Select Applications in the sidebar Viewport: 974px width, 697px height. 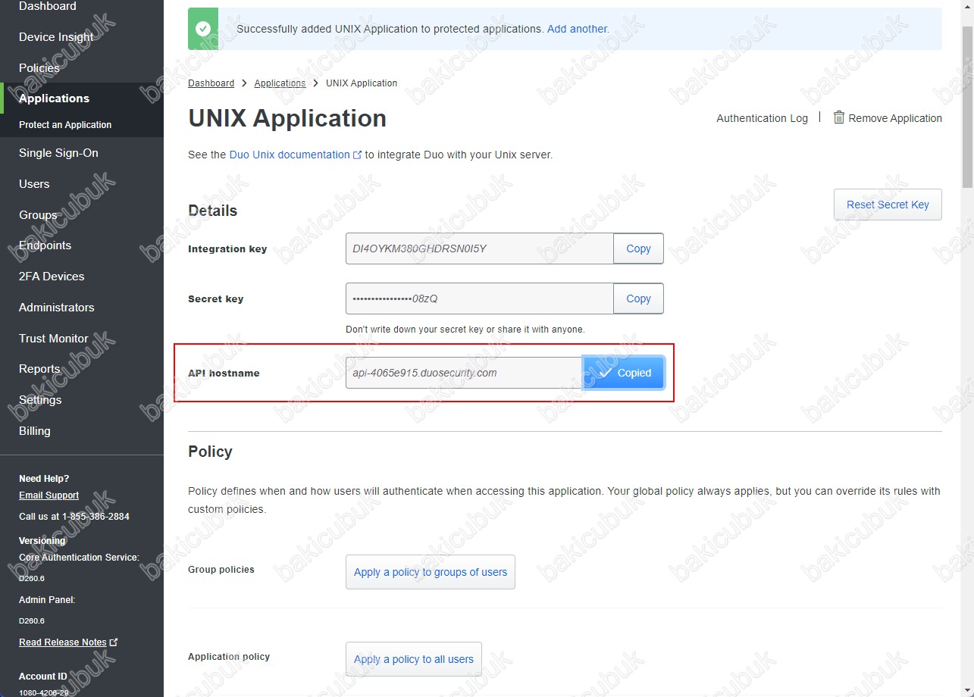pyautogui.click(x=54, y=98)
